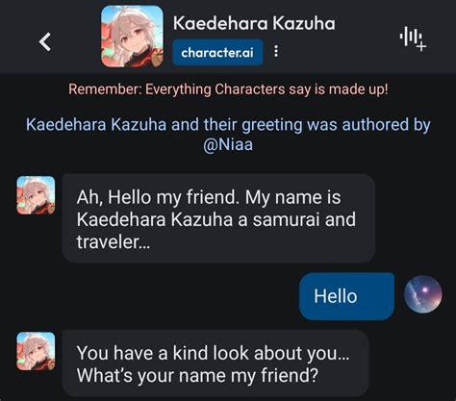
Task: Select the 'Ah, Hello my friend' greeting bubble
Action: [218, 218]
